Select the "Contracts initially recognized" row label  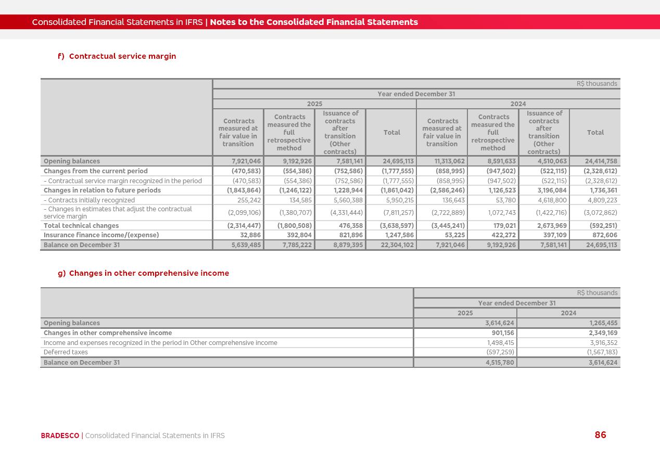90,200
